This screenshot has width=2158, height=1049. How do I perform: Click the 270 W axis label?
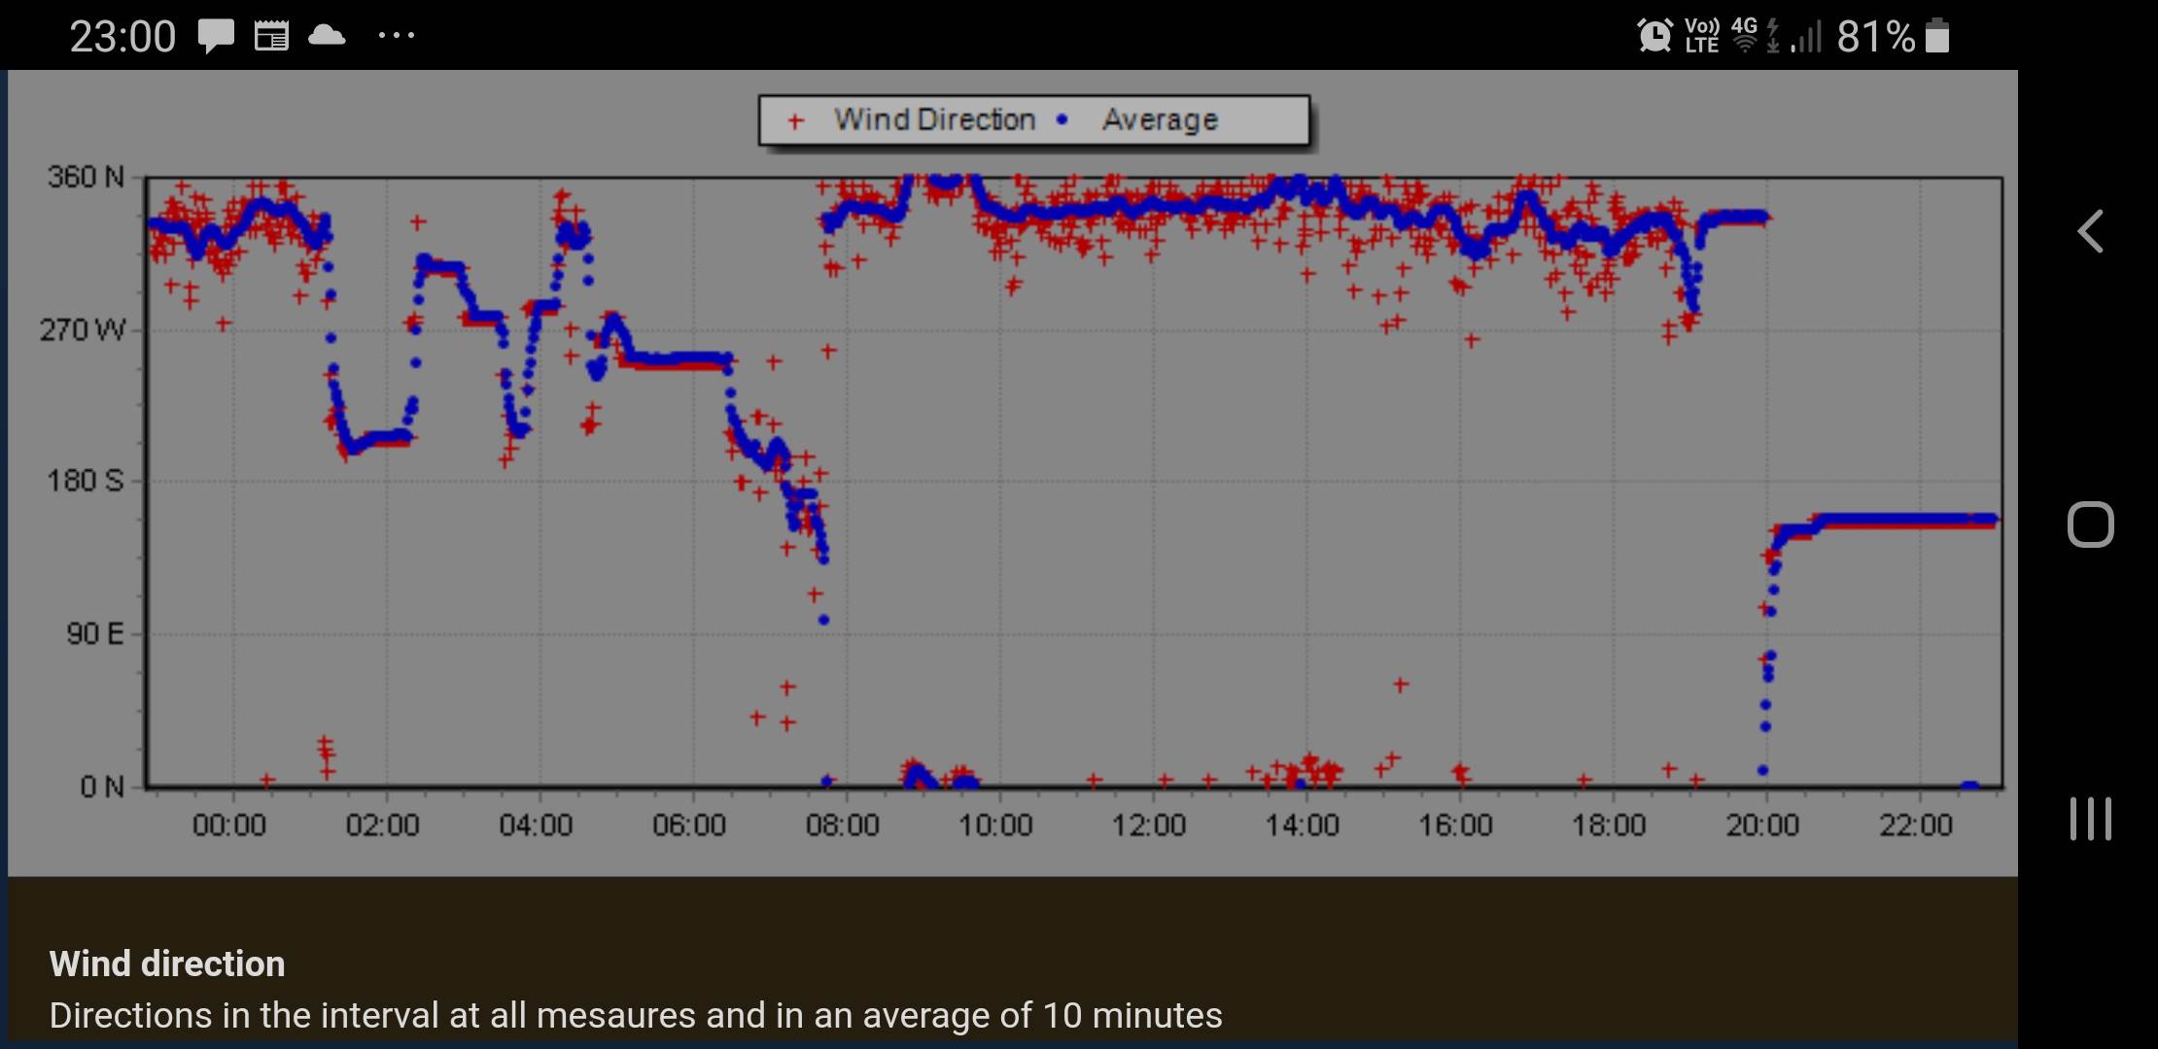tap(83, 330)
